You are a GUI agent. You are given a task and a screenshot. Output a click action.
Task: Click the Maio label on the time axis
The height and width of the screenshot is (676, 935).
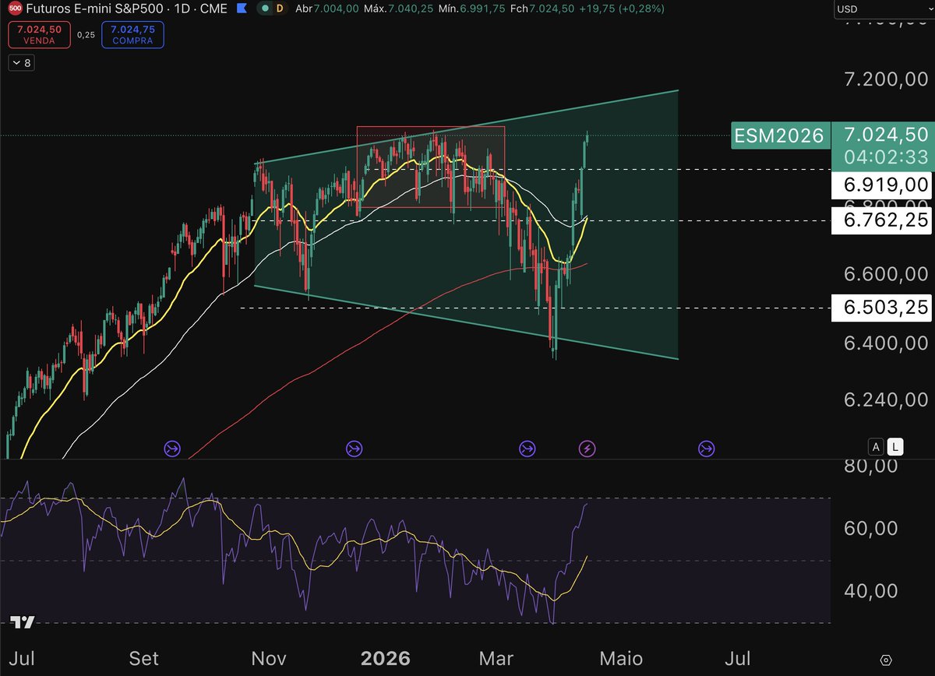[x=621, y=659]
